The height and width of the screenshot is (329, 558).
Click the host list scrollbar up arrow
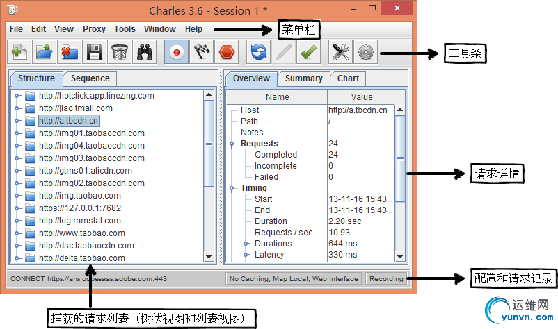click(x=209, y=95)
